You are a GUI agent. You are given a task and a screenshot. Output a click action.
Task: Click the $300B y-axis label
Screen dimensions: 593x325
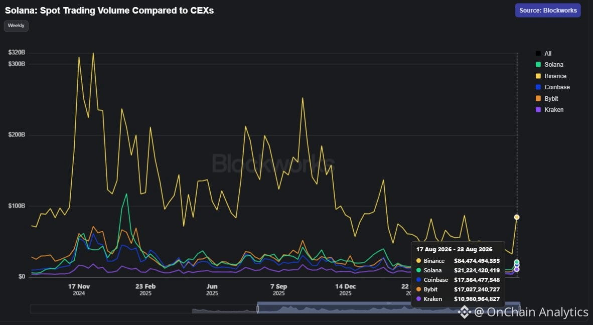point(17,64)
